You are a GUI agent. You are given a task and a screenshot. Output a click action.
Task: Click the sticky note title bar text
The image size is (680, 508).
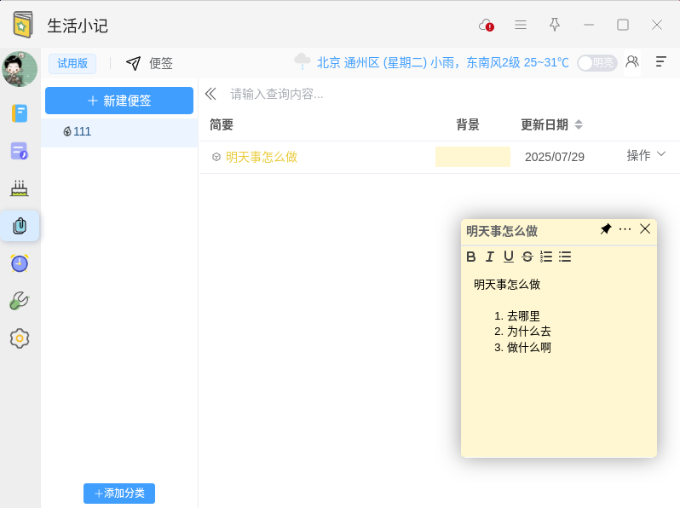[502, 231]
